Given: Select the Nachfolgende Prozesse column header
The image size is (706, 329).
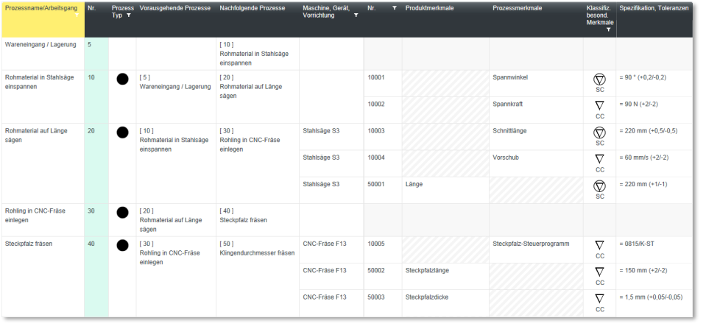Looking at the screenshot, I should (252, 8).
